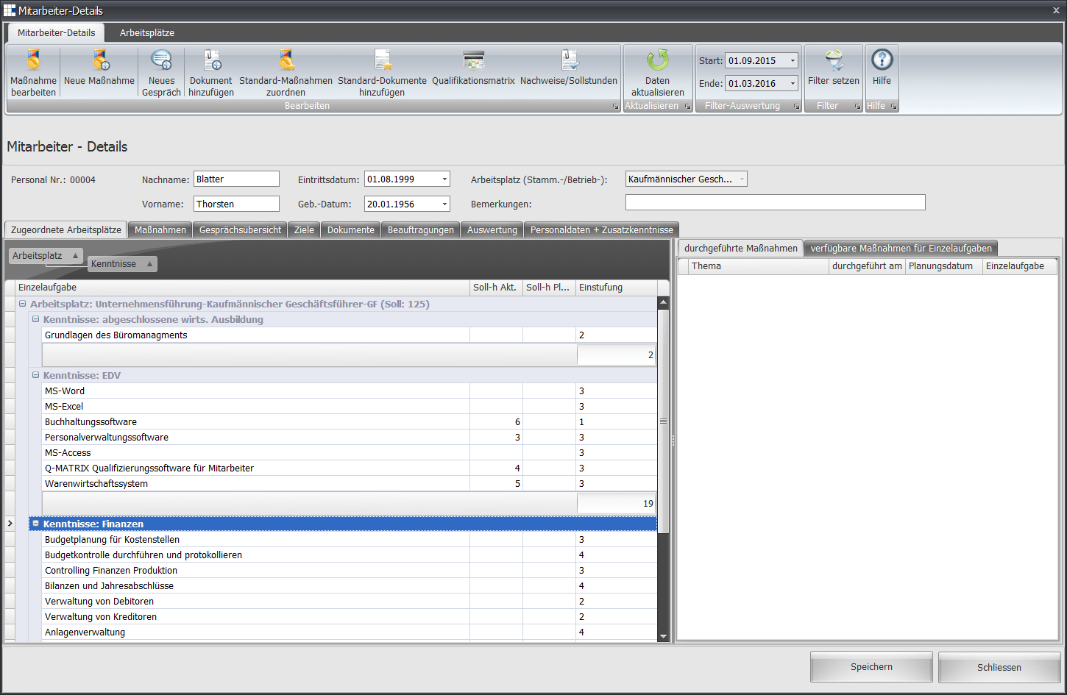Open Neue Maßnahme from ribbon
The width and height of the screenshot is (1067, 695).
99,61
